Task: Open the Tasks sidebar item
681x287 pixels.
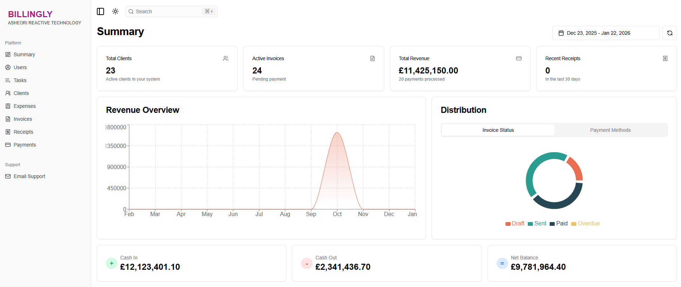Action: point(20,80)
